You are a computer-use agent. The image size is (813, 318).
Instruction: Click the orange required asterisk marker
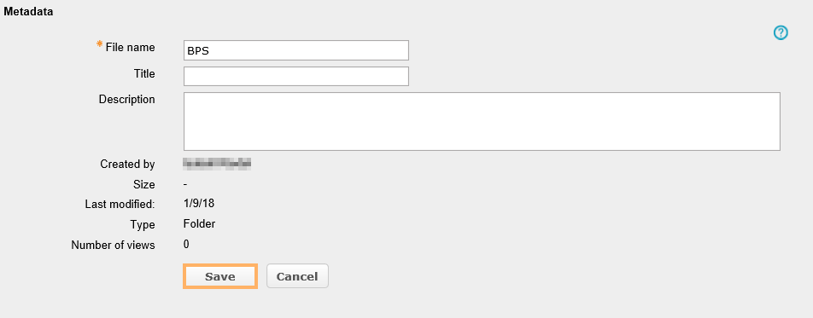(100, 44)
